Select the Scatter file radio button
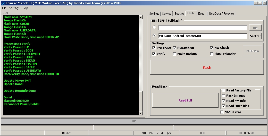This screenshot has height=136, width=268. 154,35
